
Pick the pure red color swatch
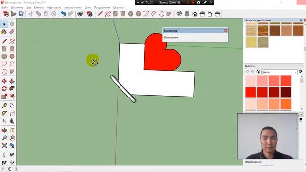tap(251, 92)
